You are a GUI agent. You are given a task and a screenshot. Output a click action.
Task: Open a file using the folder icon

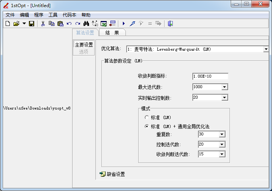16,23
